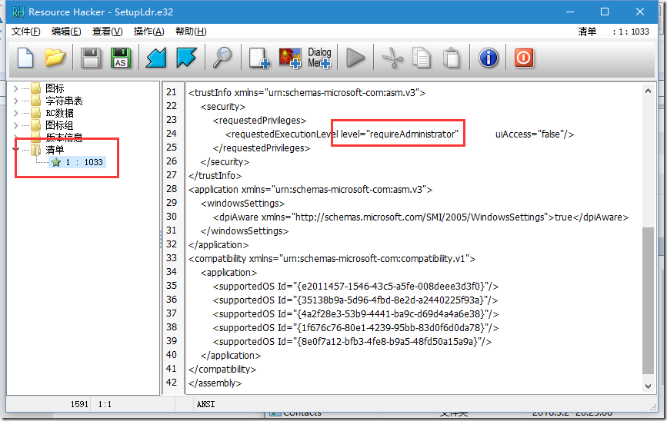This screenshot has height=421, width=667.
Task: Click the editor scrollbar down arrow
Action: pyautogui.click(x=648, y=386)
